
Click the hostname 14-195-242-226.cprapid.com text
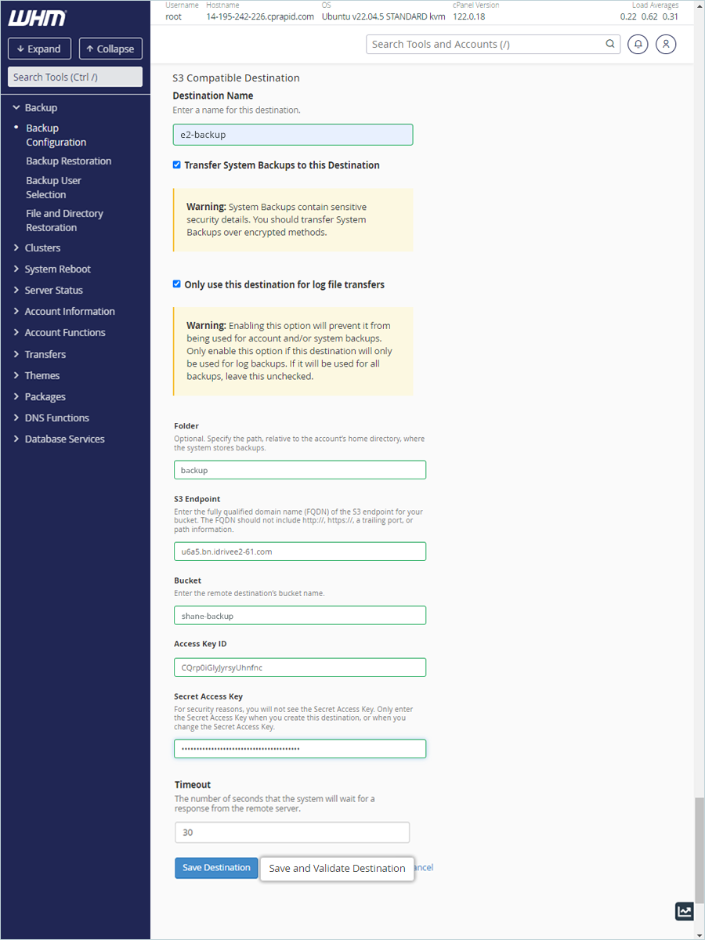pyautogui.click(x=260, y=16)
